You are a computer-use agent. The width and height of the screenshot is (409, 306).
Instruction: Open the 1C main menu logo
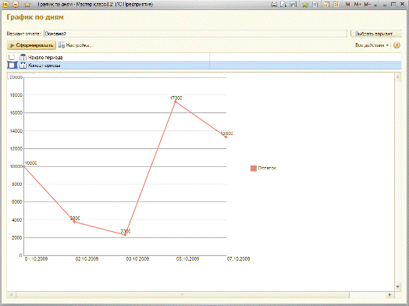[x=5, y=5]
